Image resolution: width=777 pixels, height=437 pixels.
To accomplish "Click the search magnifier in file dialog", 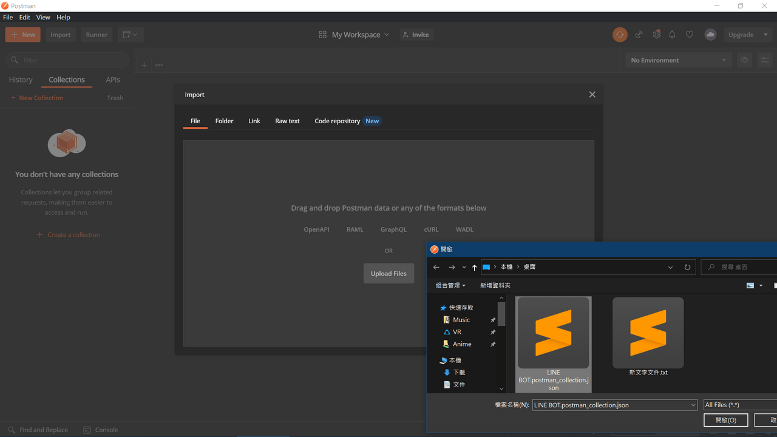I will (x=711, y=267).
